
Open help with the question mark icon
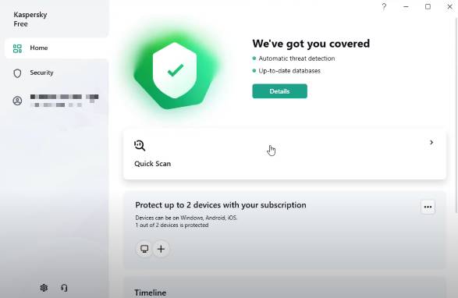[x=384, y=6]
